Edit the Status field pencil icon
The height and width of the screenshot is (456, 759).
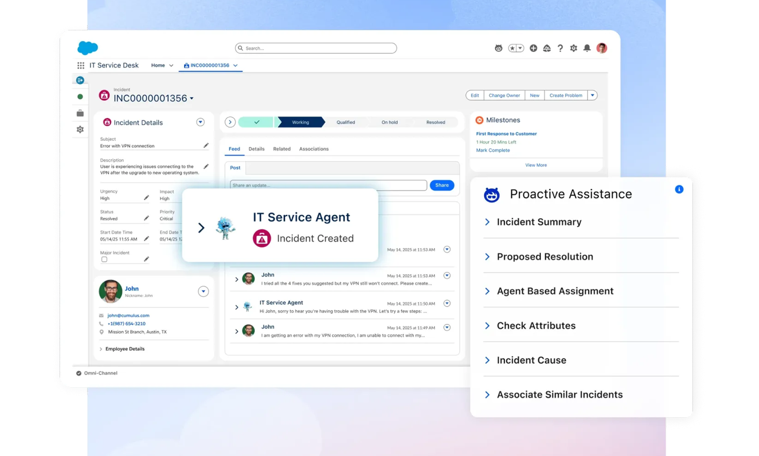[146, 218]
